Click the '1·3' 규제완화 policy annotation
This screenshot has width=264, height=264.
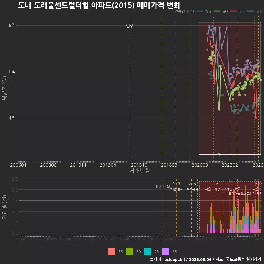[229, 184]
